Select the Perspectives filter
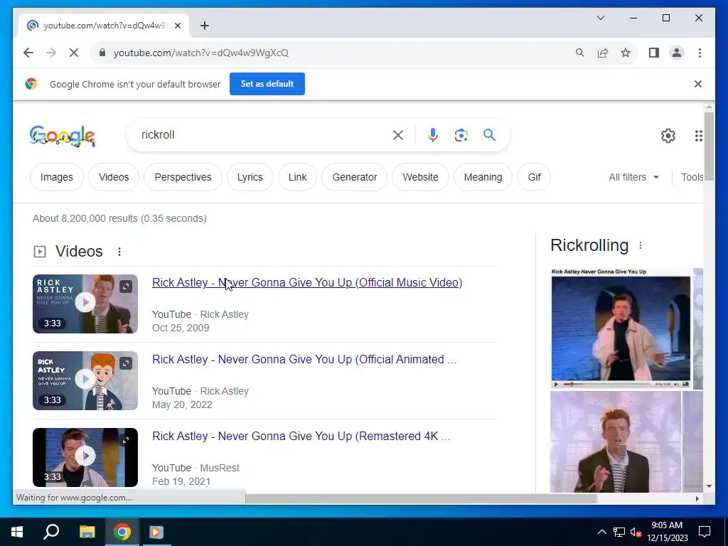Viewport: 728px width, 546px height. (183, 177)
